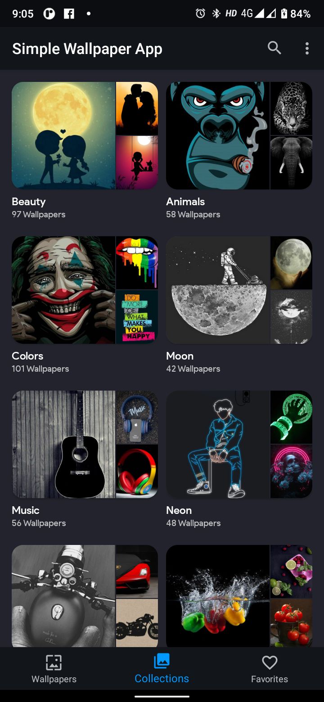This screenshot has height=702, width=324.
Task: Open the Music collection guitar thumbnail
Action: [63, 445]
